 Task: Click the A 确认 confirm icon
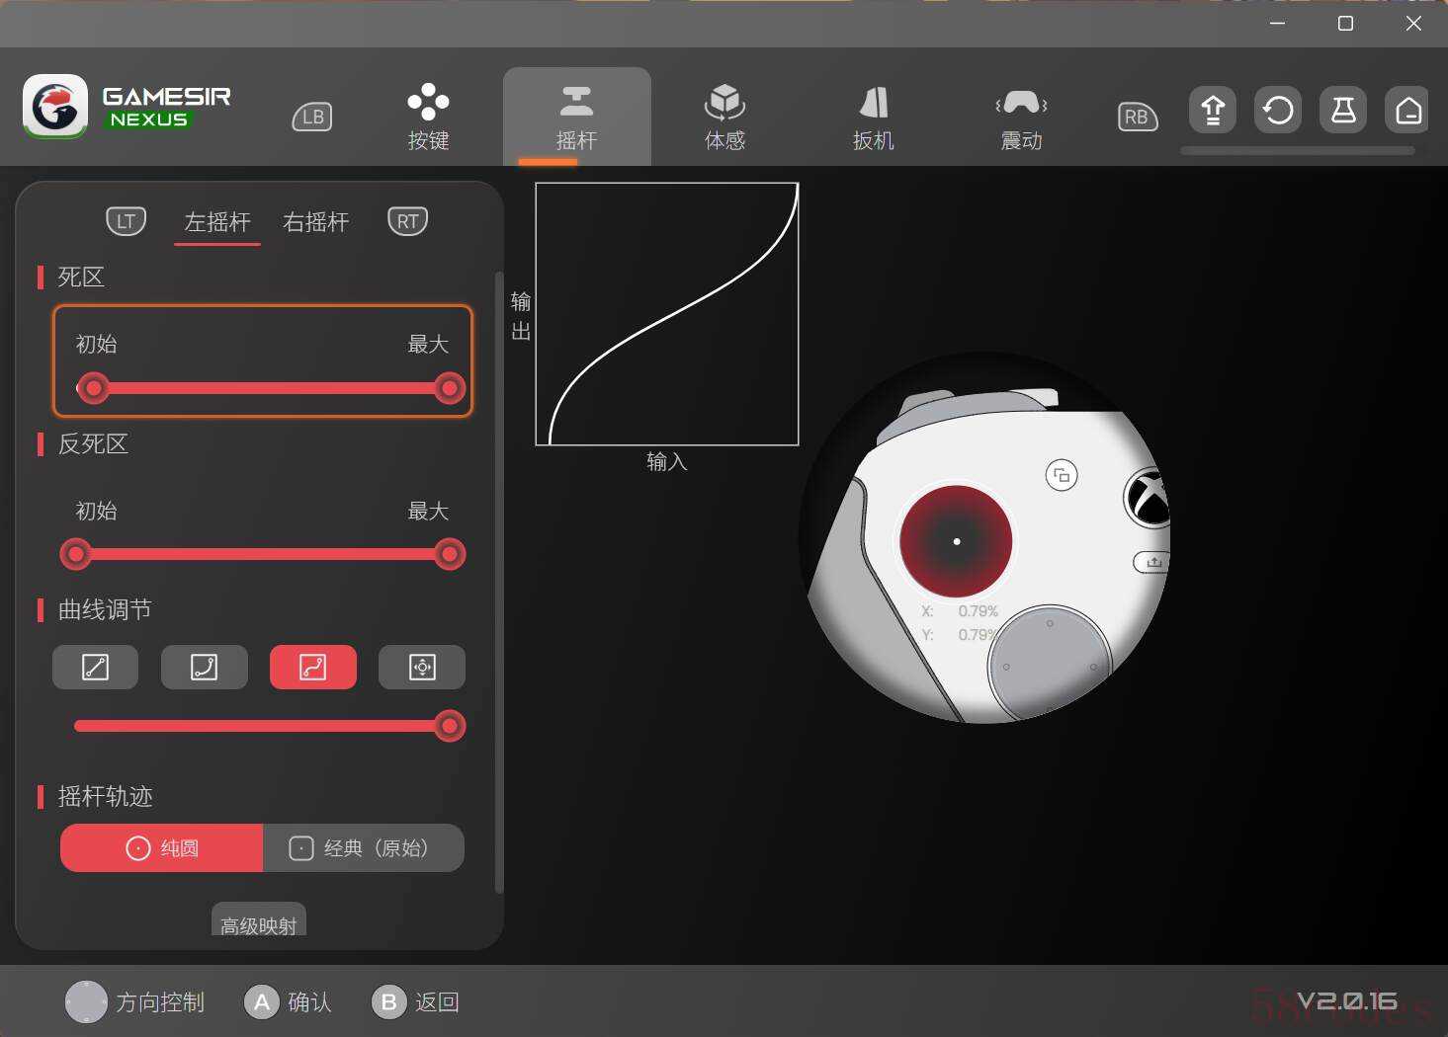point(262,1002)
